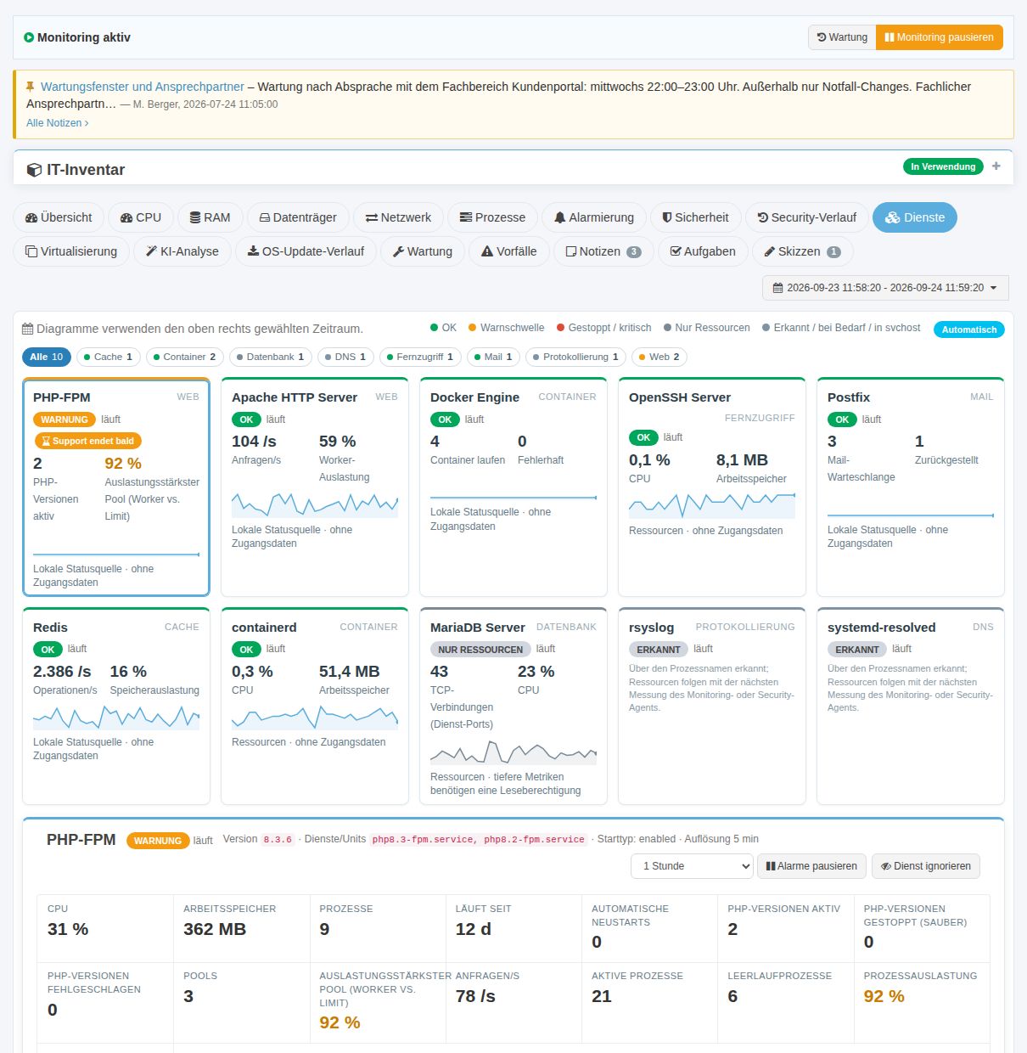Select the Redis service card
Image resolution: width=1027 pixels, height=1053 pixels.
coord(116,706)
